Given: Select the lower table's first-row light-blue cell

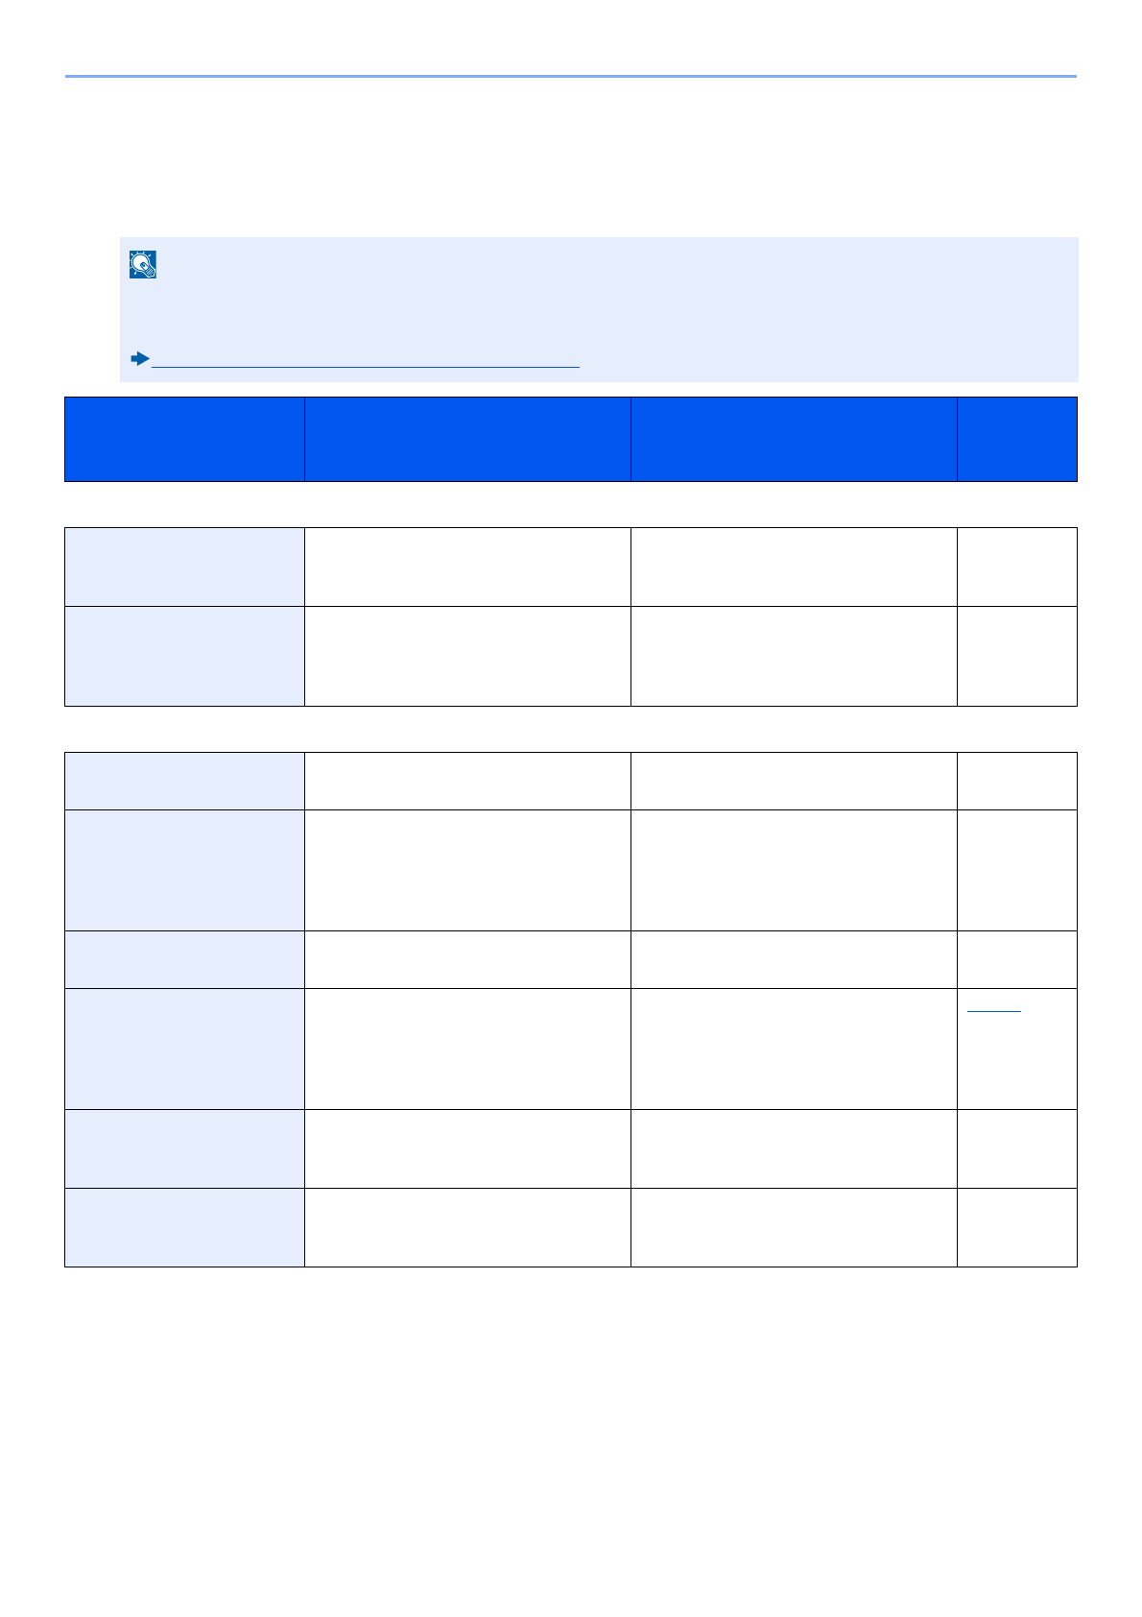Looking at the screenshot, I should point(184,781).
